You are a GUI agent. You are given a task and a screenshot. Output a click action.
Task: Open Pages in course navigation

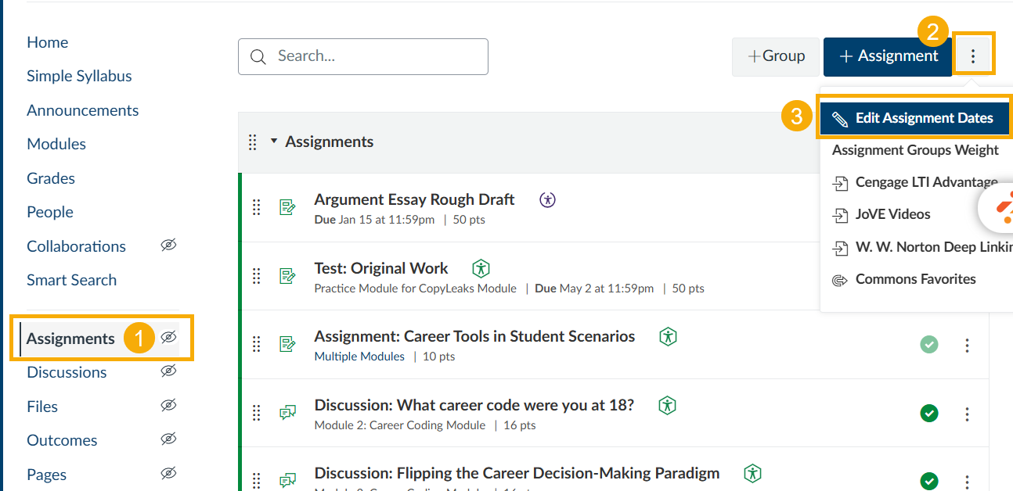click(46, 475)
